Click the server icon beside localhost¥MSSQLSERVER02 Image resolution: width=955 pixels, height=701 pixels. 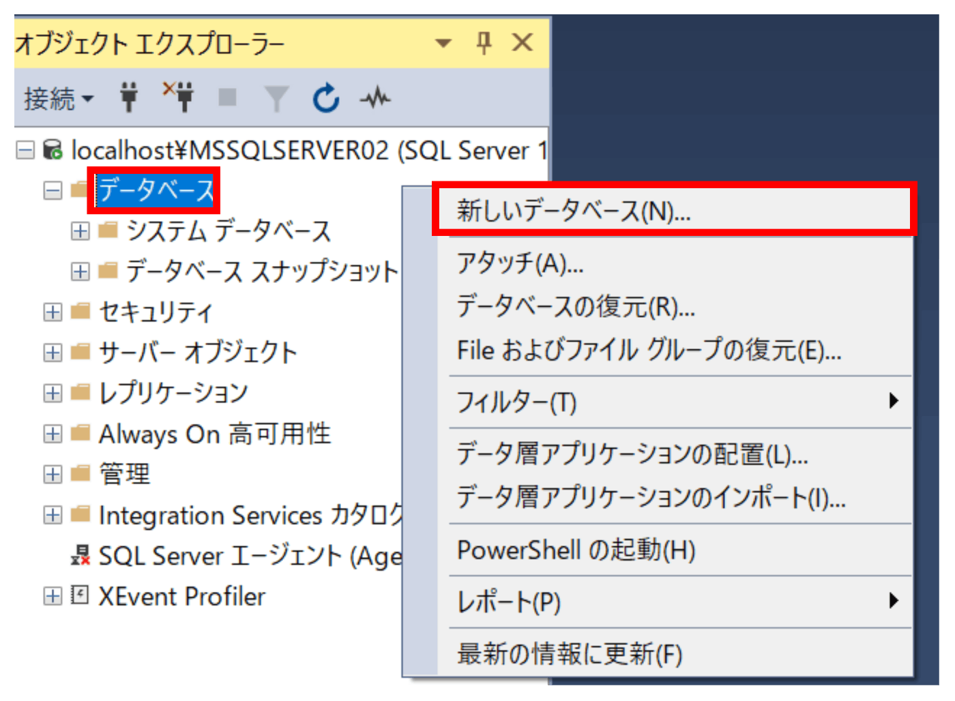click(53, 150)
